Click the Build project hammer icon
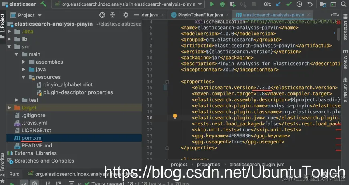This screenshot has width=349, height=185. click(43, 4)
